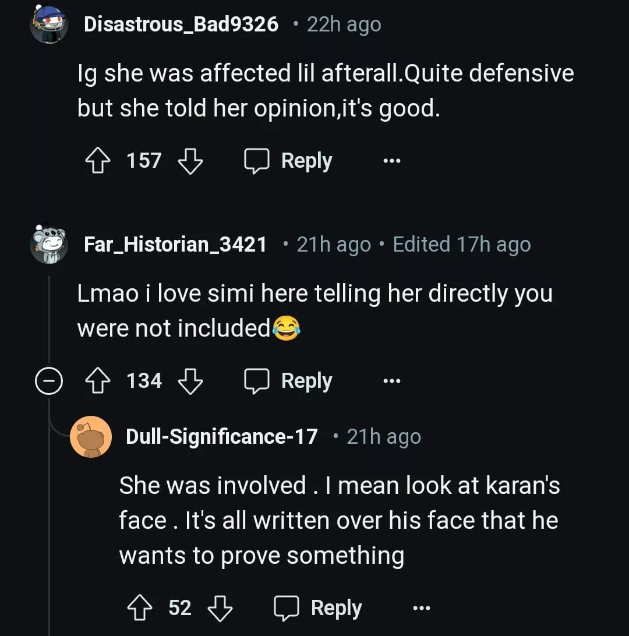Open Far_Historian_3421's avatar image
The image size is (629, 636).
[48, 244]
